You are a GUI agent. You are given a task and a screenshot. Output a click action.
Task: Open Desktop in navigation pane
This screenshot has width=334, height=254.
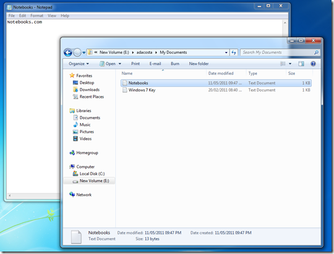[87, 83]
